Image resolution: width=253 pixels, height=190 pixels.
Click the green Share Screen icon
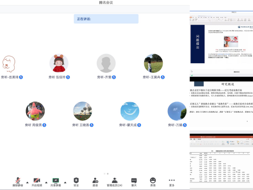click(x=55, y=180)
